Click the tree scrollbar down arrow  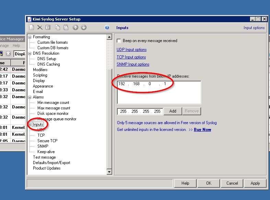[109, 172]
